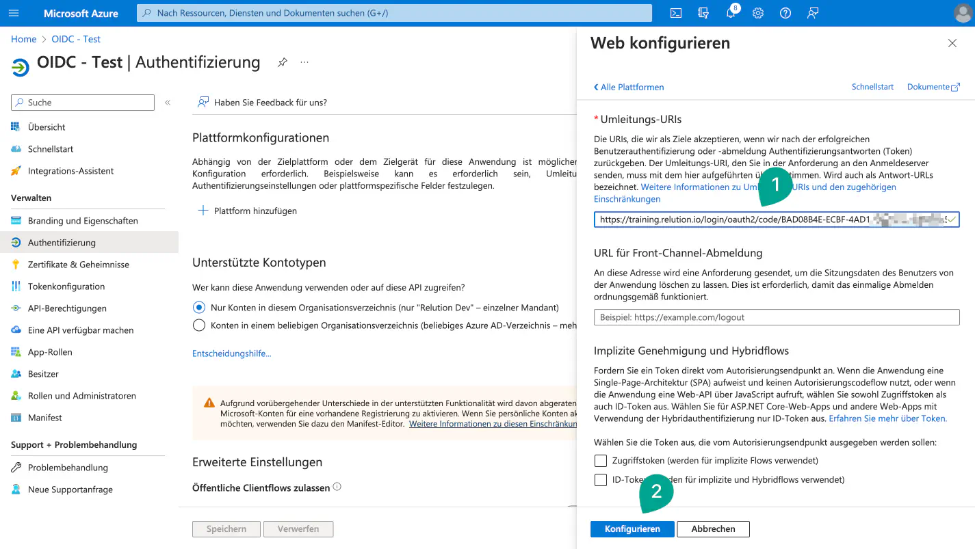Select accounts in any organizational directory option
The height and width of the screenshot is (549, 975).
pyautogui.click(x=199, y=325)
